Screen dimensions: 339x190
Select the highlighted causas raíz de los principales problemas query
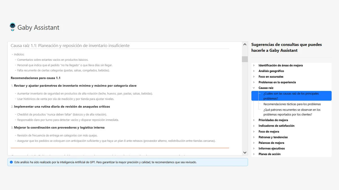click(x=291, y=96)
